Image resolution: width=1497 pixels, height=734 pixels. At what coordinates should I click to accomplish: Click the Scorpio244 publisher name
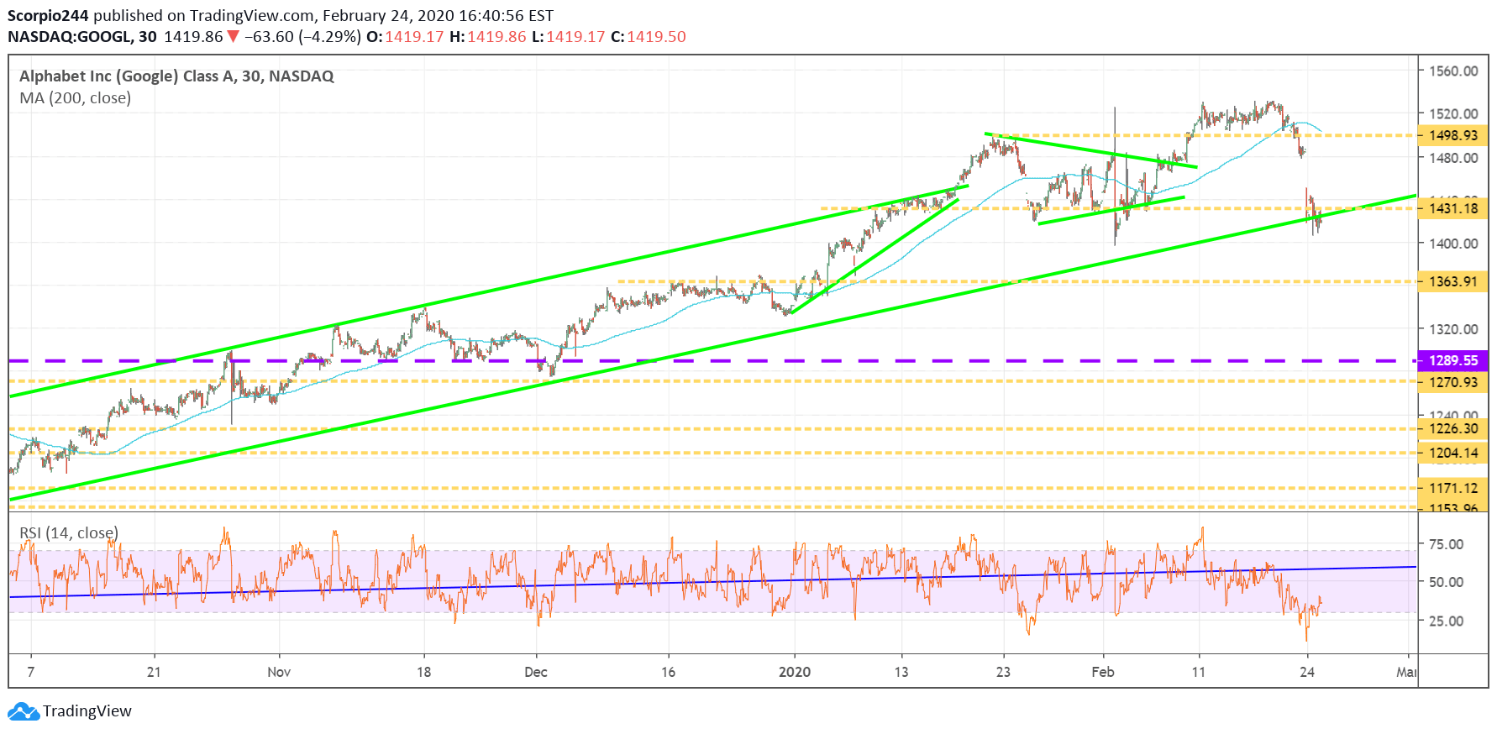point(49,16)
